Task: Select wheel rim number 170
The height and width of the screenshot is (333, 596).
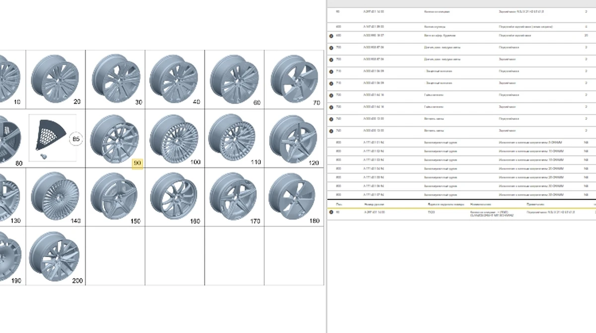Action: pyautogui.click(x=234, y=196)
